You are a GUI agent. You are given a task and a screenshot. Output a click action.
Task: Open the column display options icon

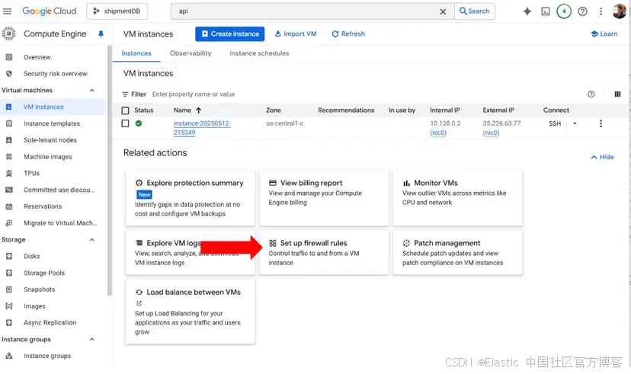(617, 94)
